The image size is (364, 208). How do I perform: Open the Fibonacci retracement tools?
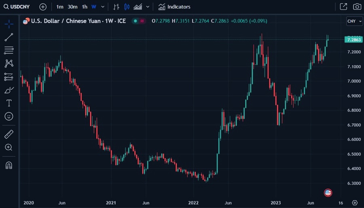[x=9, y=50]
